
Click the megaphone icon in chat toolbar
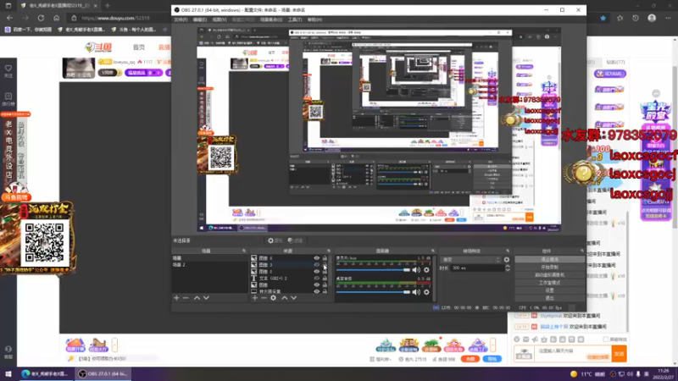tap(535, 340)
